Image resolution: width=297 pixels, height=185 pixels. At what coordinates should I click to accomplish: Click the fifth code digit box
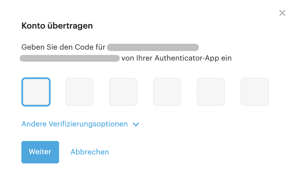coord(211,92)
